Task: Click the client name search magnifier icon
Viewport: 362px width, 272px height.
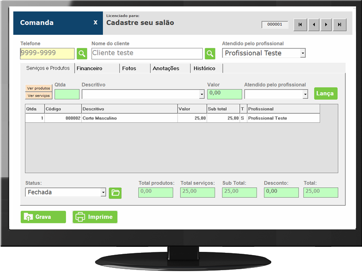Action: point(210,54)
